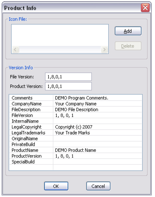This screenshot has width=155, height=197.
Task: Focus the Product Version input field
Action: click(68, 86)
